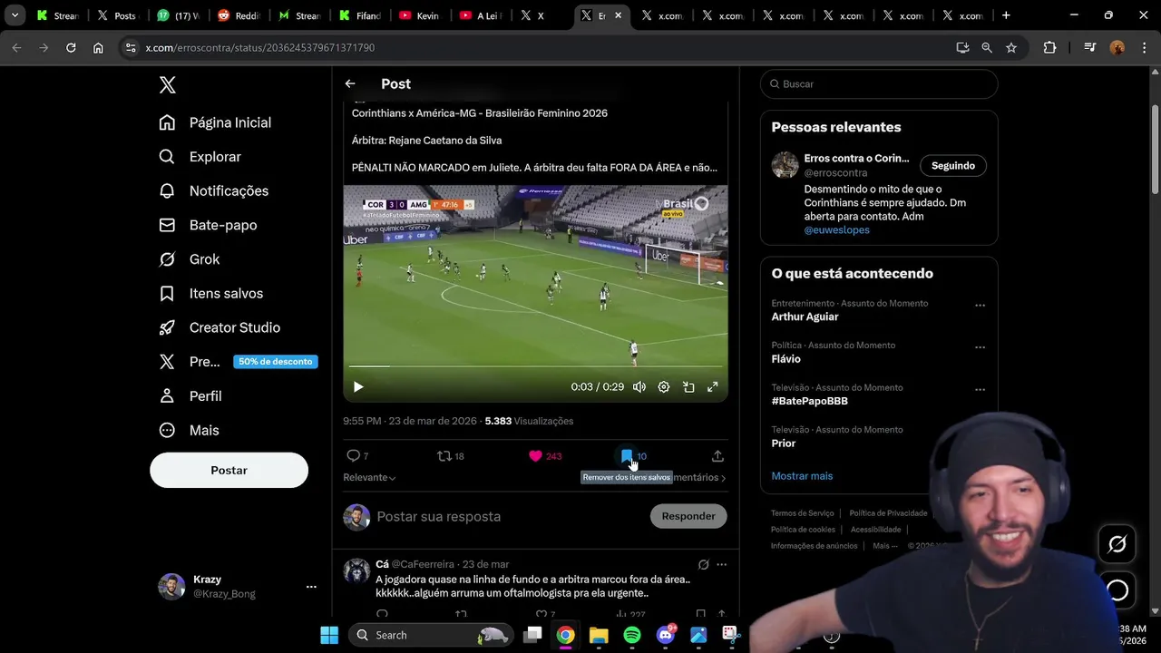The width and height of the screenshot is (1161, 653).
Task: Open Creator Studio in the sidebar
Action: pos(219,327)
